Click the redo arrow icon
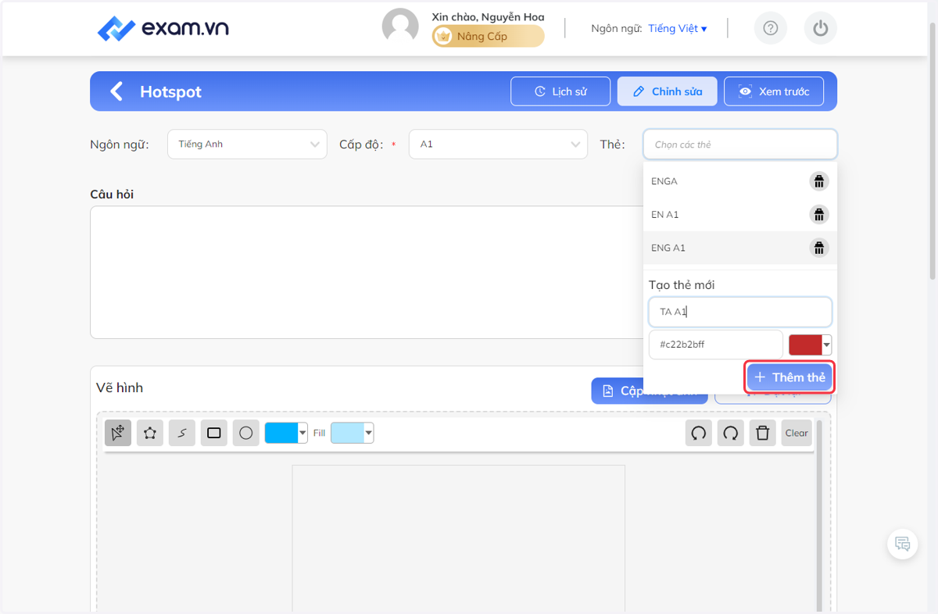This screenshot has width=938, height=614. (x=731, y=433)
